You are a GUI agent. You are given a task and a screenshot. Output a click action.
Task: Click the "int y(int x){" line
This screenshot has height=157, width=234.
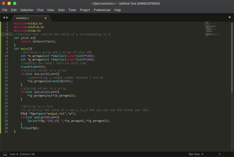(25, 38)
